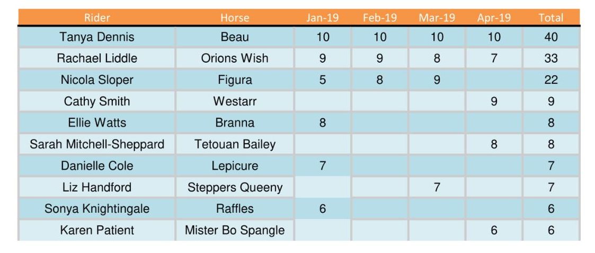Screen dimensions: 595x253
Task: Select Ellie Watts' Jan-19 score cell
Action: [323, 123]
